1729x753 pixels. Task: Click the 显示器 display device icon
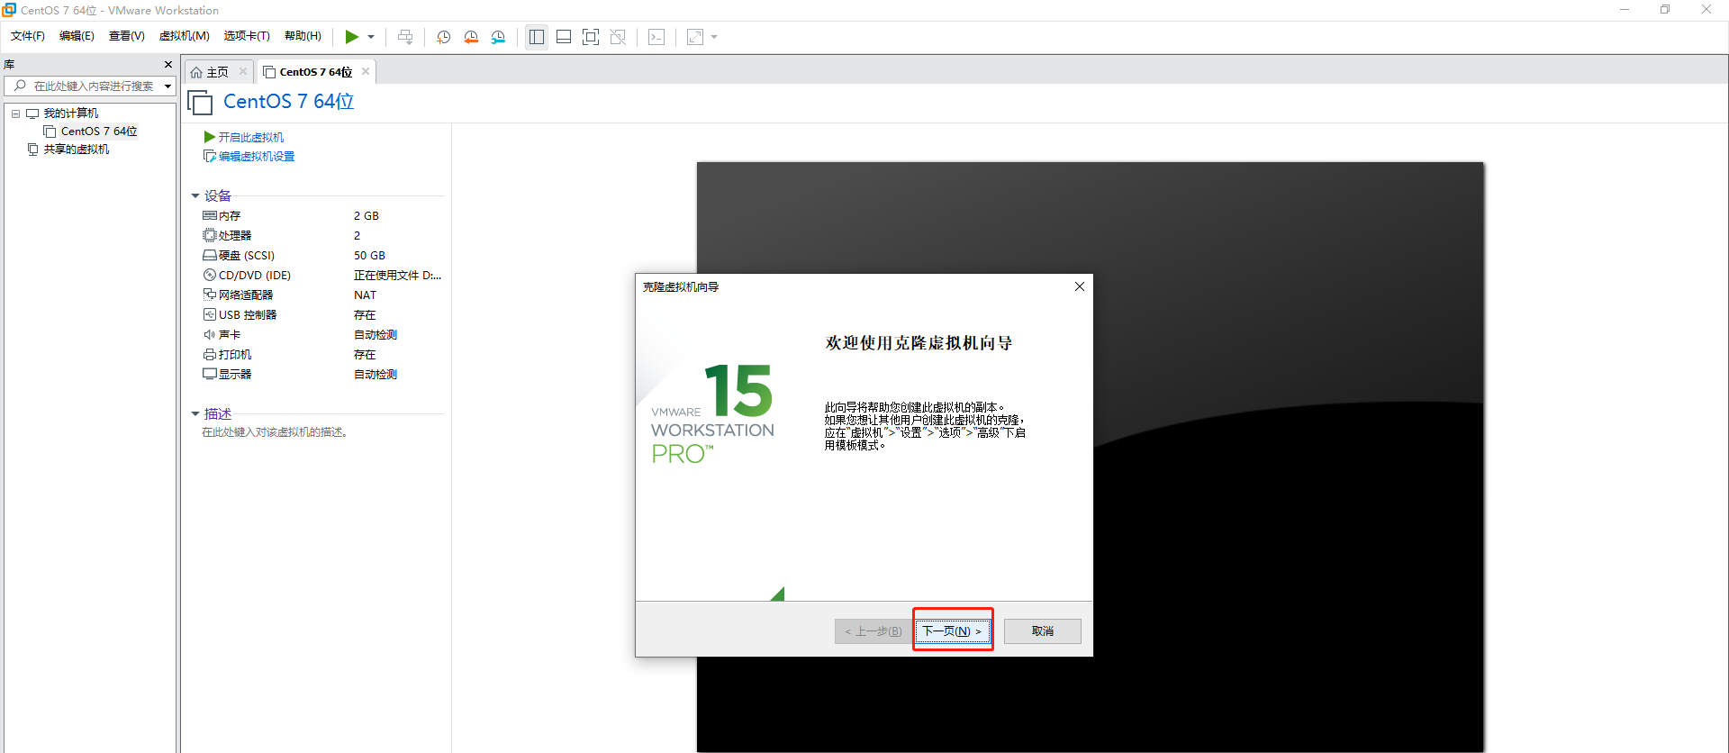point(210,375)
